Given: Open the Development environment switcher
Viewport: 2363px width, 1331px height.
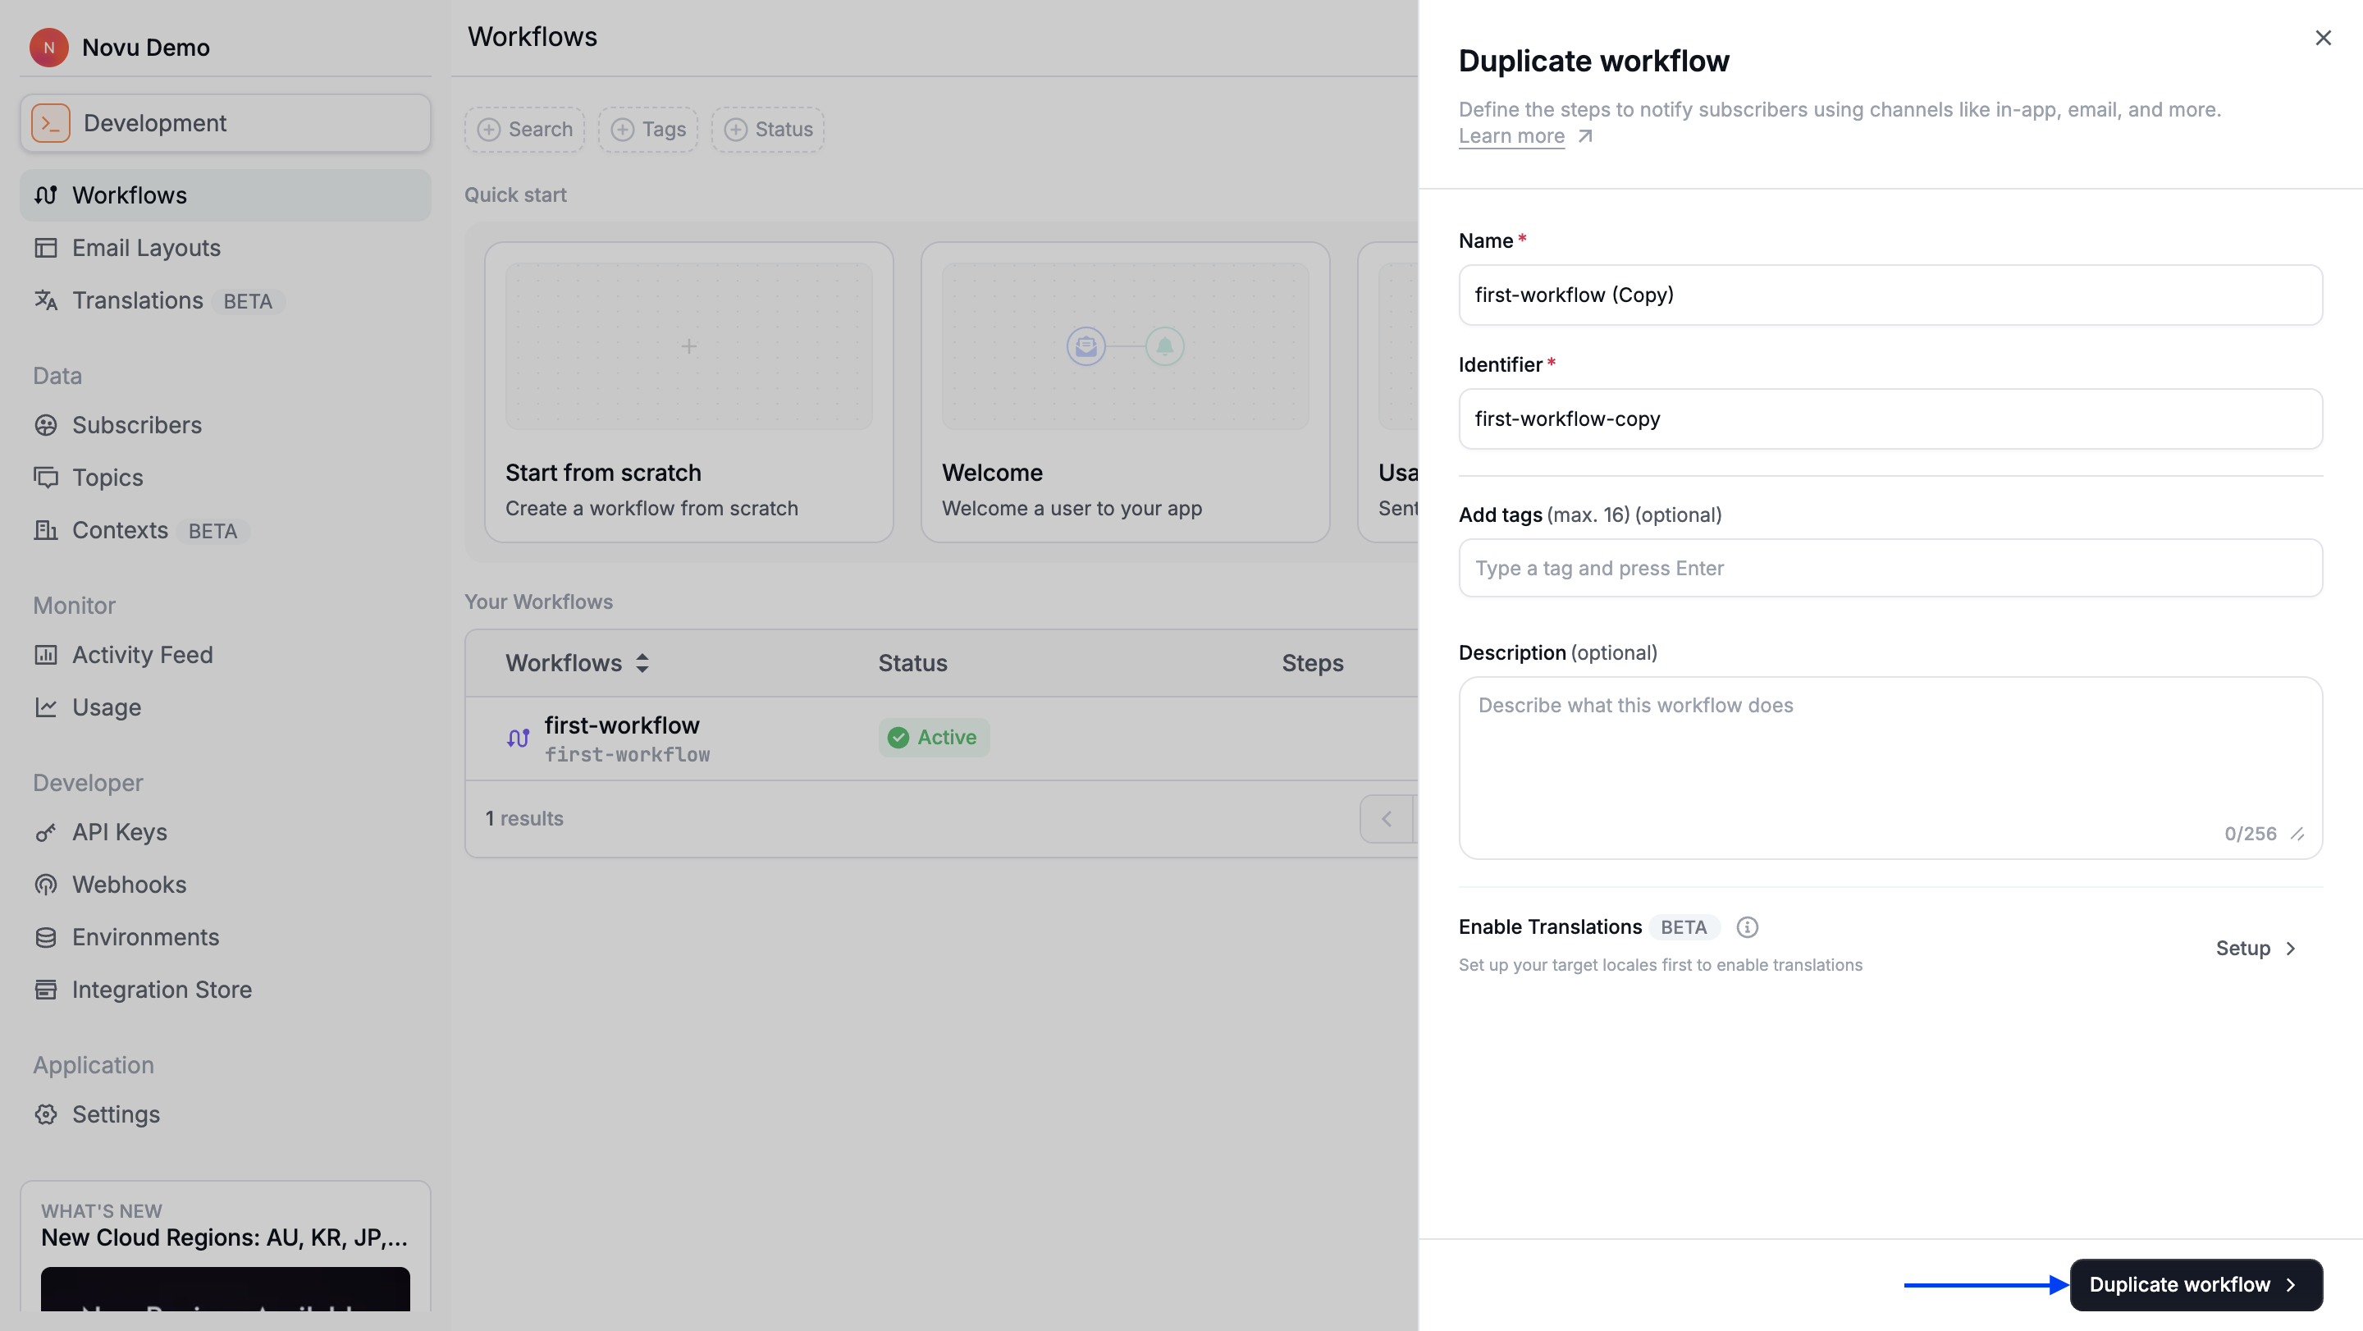Looking at the screenshot, I should (x=225, y=122).
